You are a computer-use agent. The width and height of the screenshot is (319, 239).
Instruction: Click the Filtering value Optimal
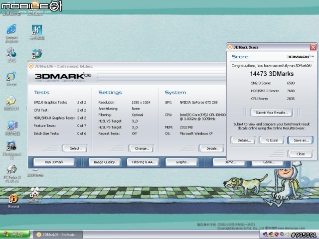coord(138,115)
